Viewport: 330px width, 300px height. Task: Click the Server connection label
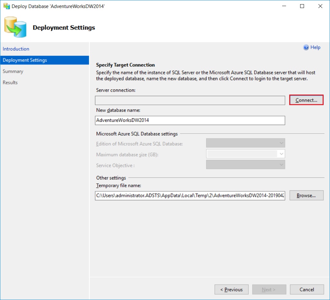[x=116, y=90]
